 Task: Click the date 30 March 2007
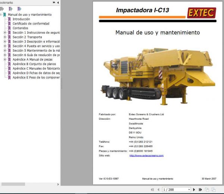point(209,179)
